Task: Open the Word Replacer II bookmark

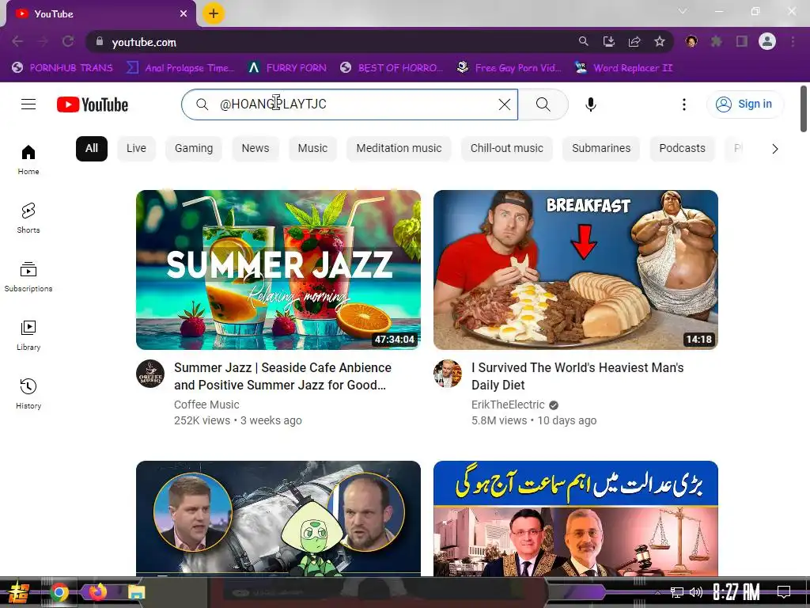Action: coord(623,68)
